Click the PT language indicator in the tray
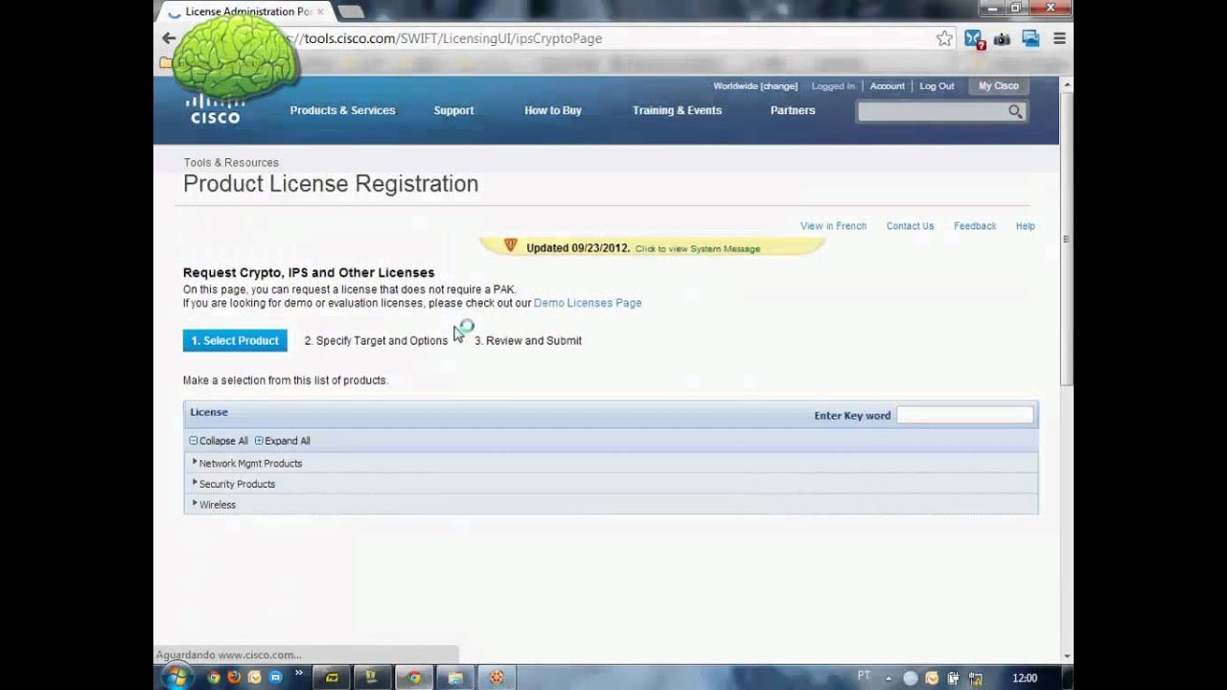 pyautogui.click(x=864, y=676)
